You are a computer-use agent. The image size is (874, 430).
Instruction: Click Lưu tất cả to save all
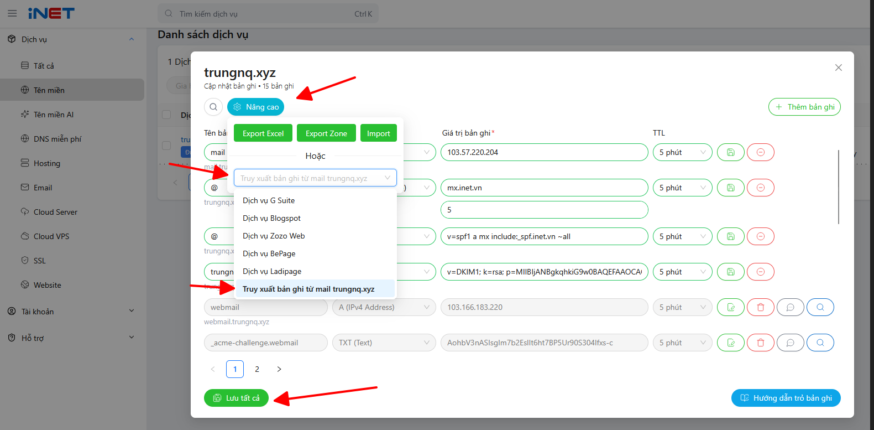coord(236,398)
